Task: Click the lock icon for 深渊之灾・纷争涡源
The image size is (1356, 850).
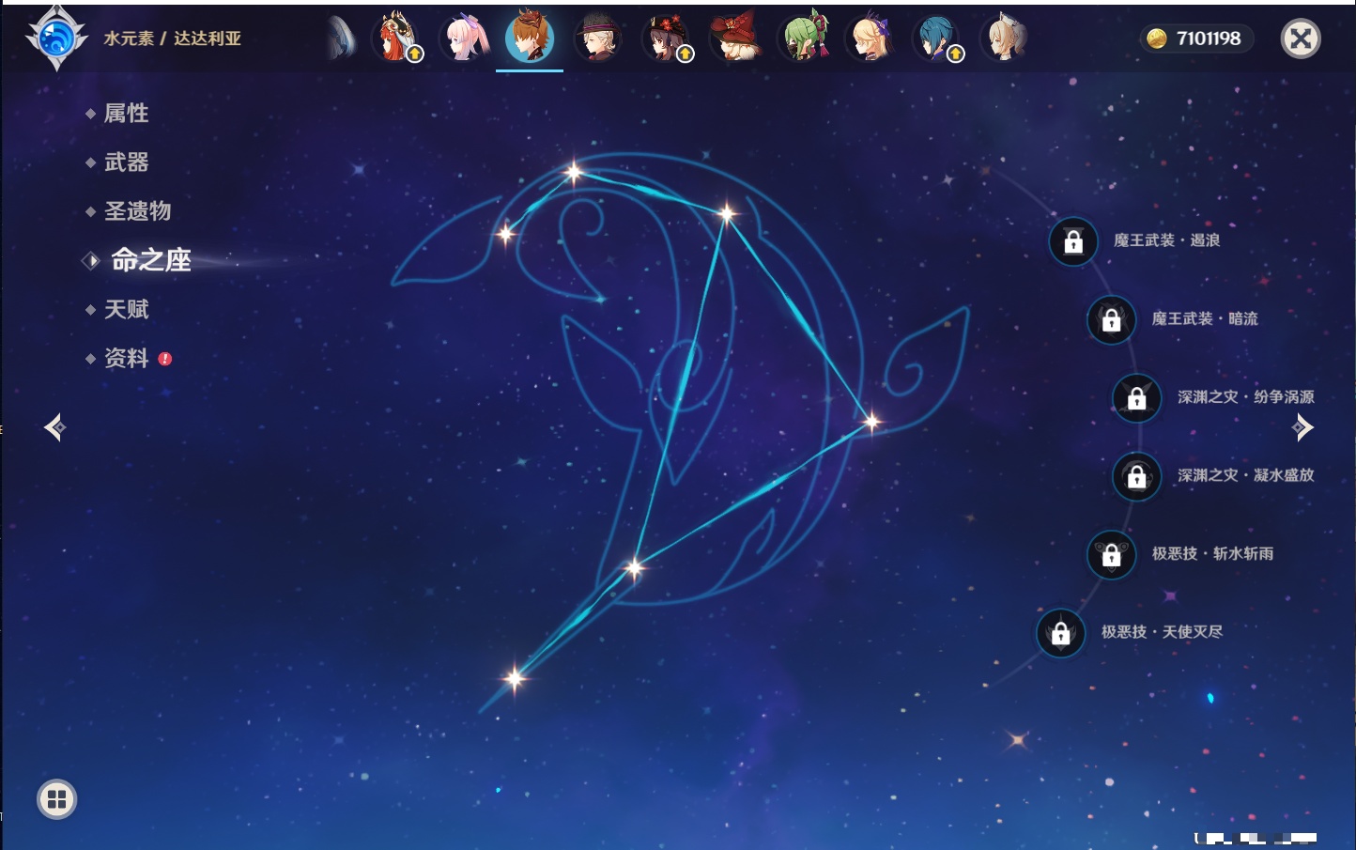Action: click(x=1136, y=397)
